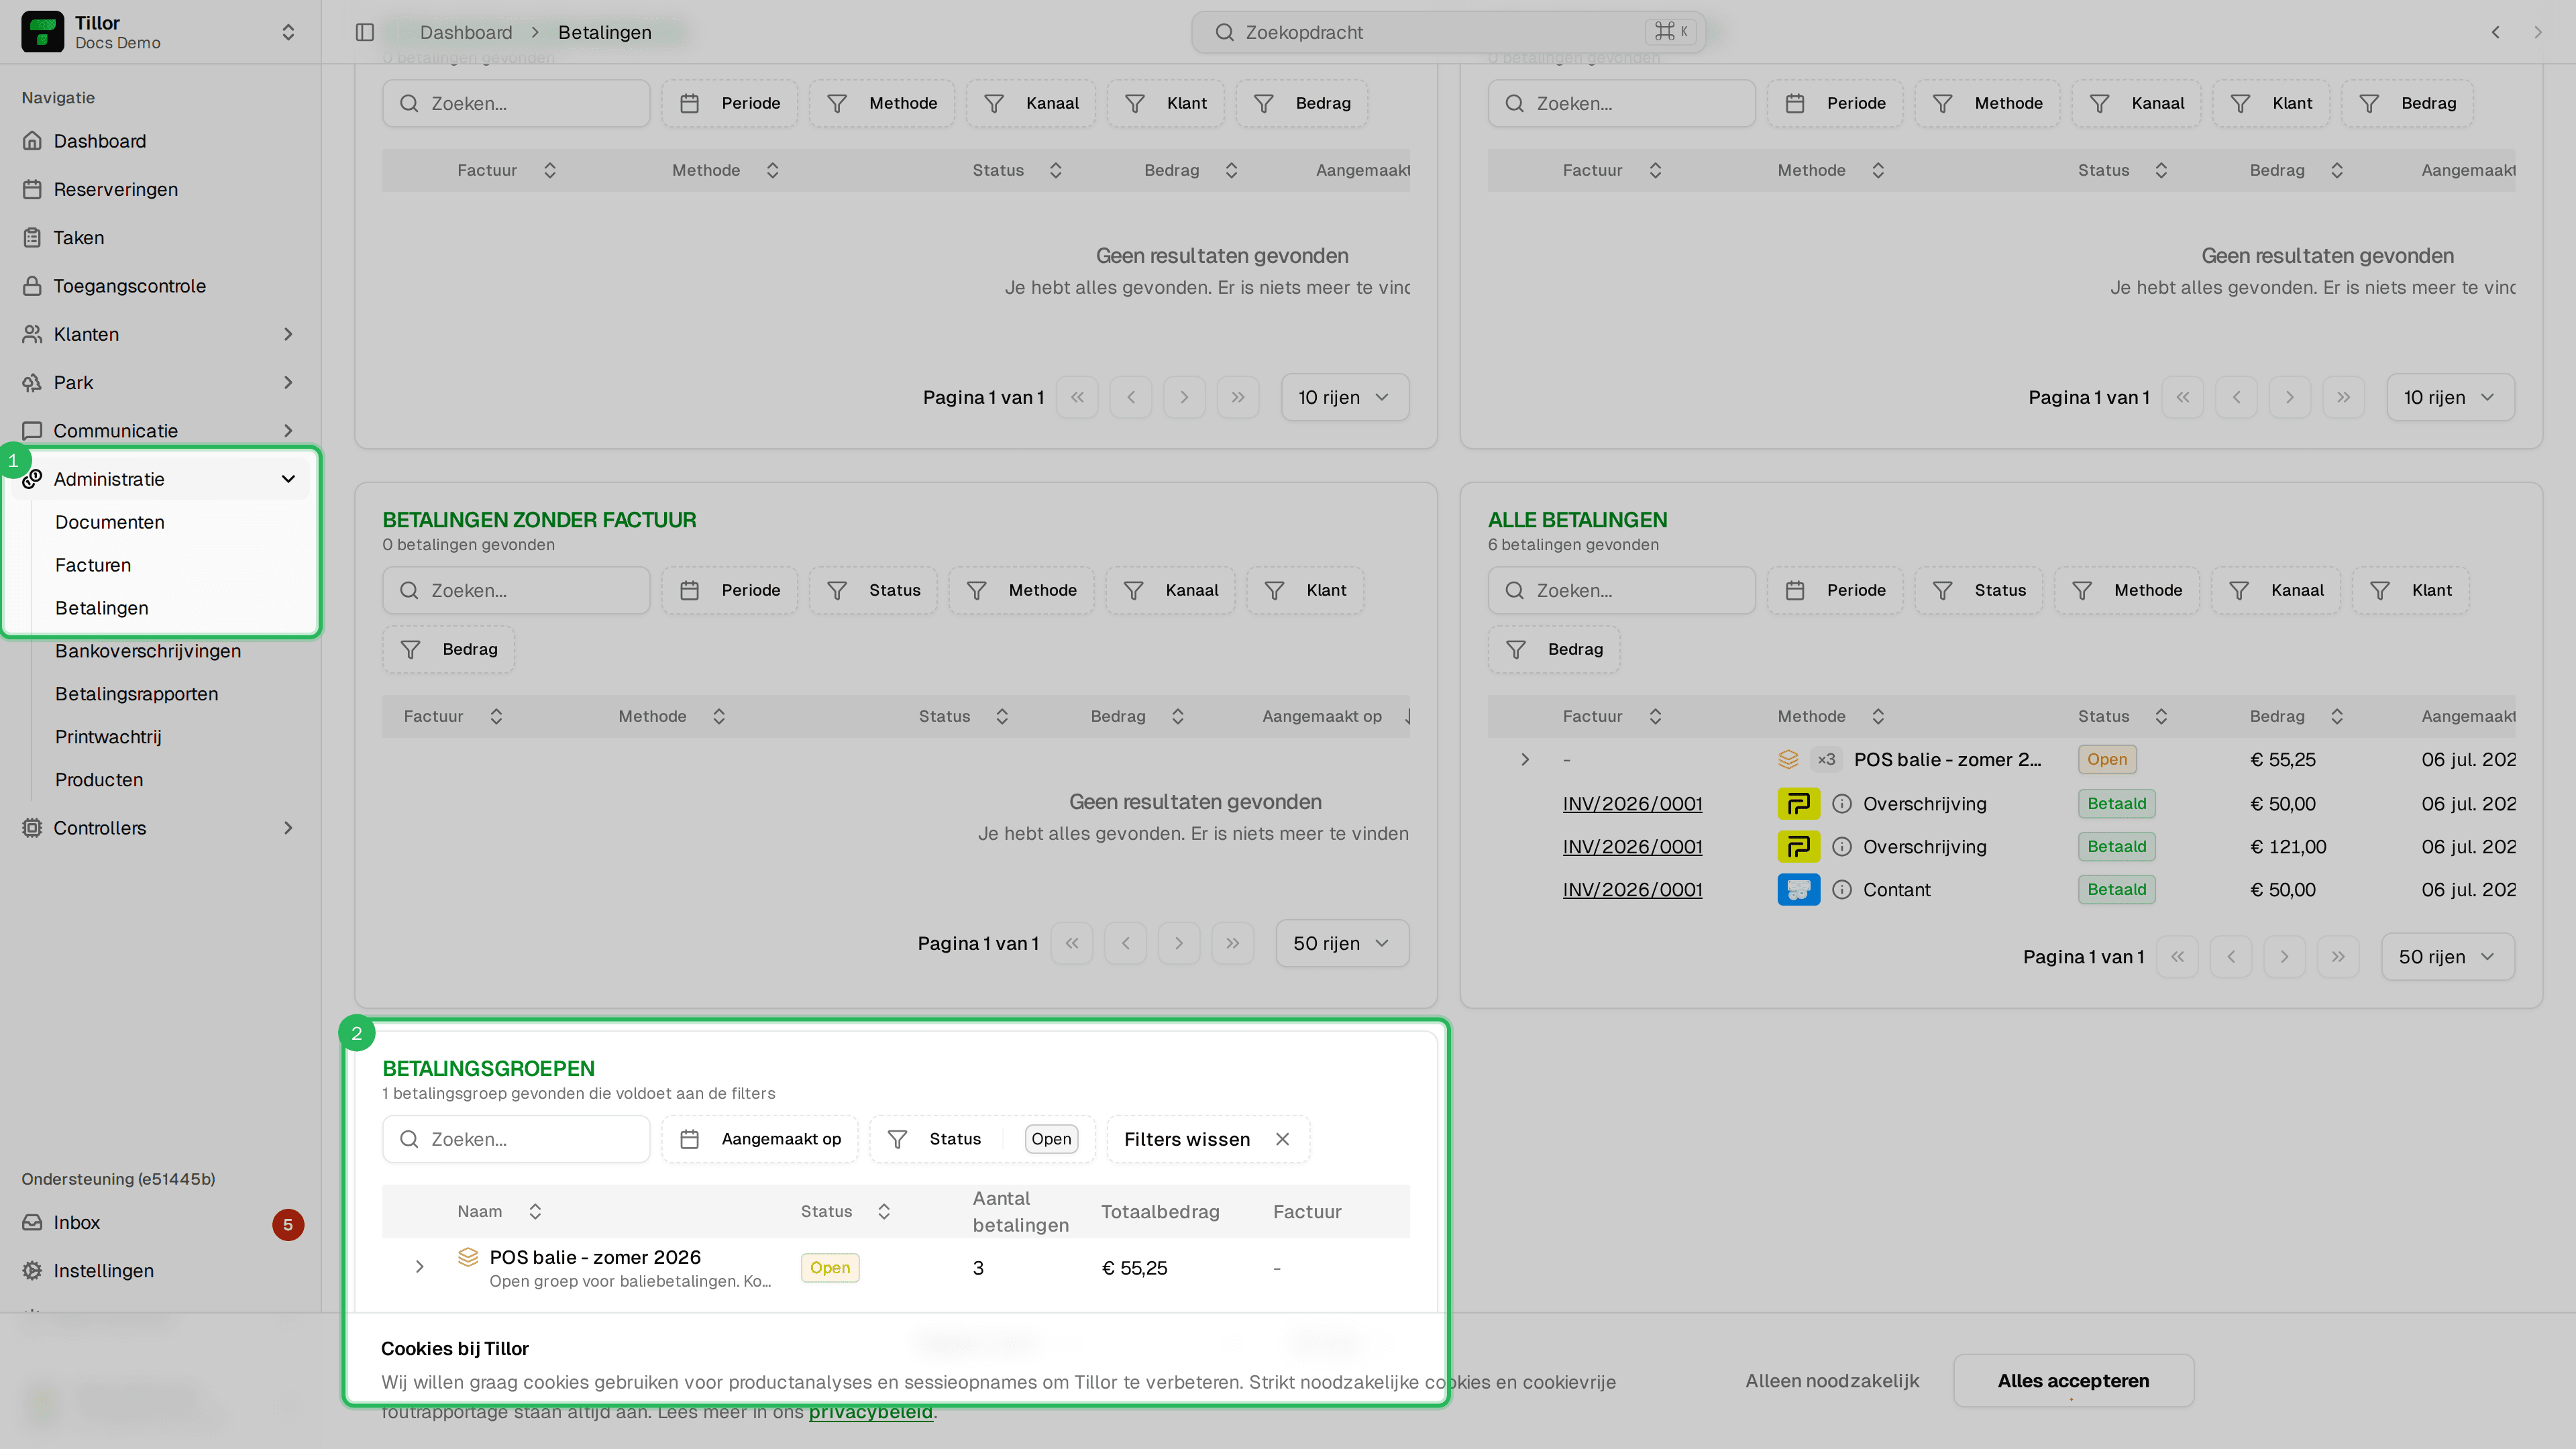Expand the POS balie - zomer 2026 group row
Viewport: 2576px width, 1449px height.
[x=420, y=1267]
